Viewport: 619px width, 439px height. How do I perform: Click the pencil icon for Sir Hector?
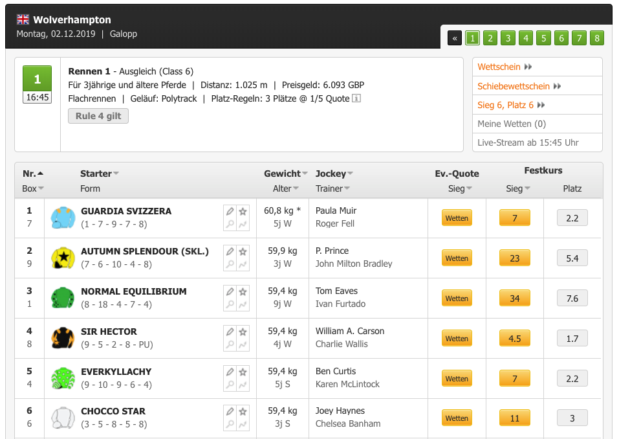230,332
